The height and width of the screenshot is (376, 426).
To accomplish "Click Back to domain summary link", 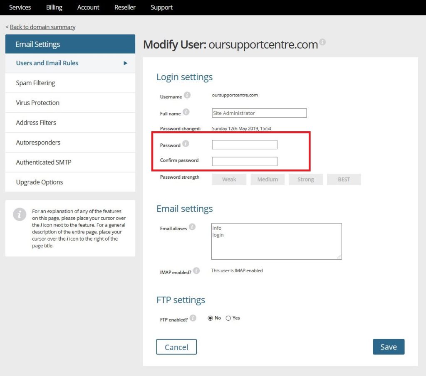I will point(43,27).
